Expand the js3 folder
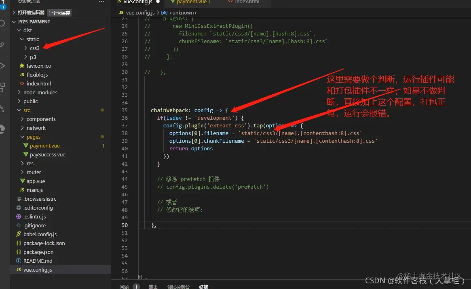 [x=25, y=57]
